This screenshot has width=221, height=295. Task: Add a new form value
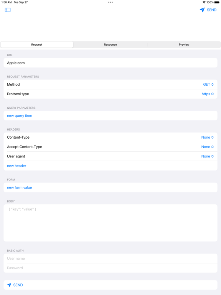(19, 187)
